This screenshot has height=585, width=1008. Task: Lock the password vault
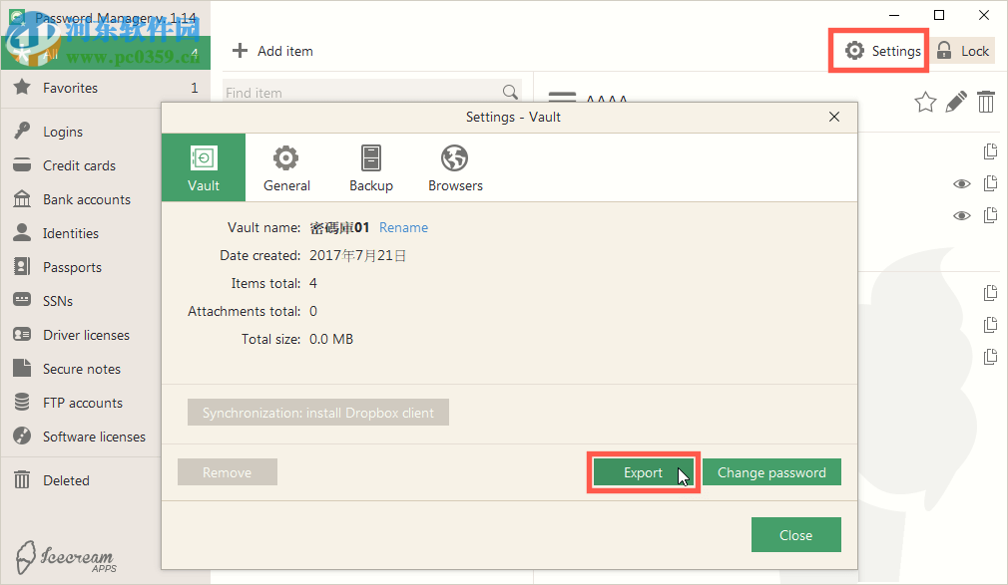tap(964, 50)
